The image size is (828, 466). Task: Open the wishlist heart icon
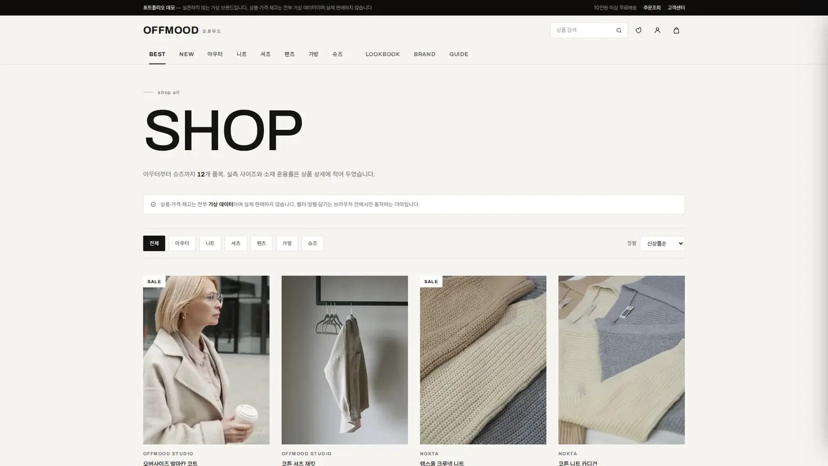[x=639, y=31]
